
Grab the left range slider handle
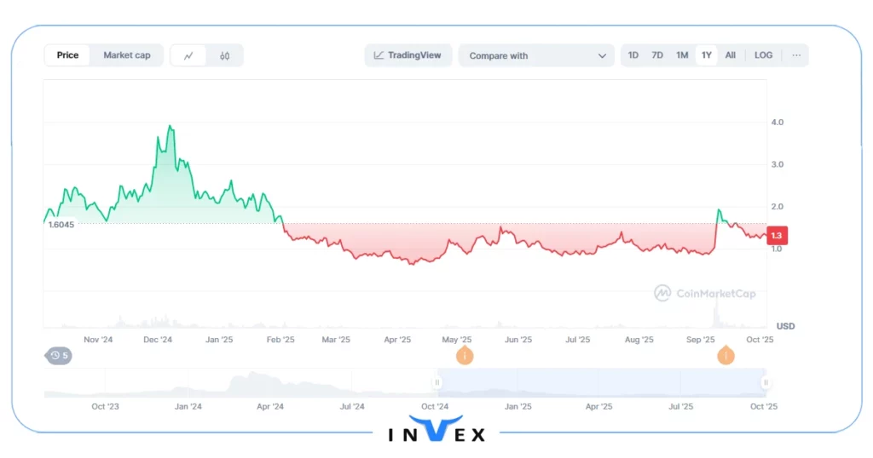pos(437,382)
